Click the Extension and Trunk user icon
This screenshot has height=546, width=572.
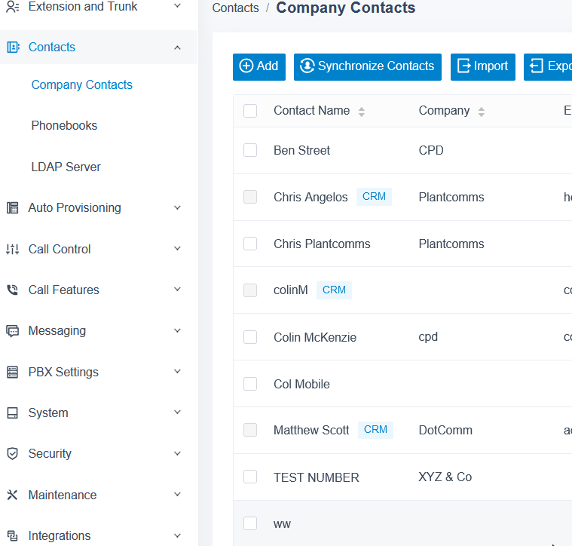tap(13, 6)
